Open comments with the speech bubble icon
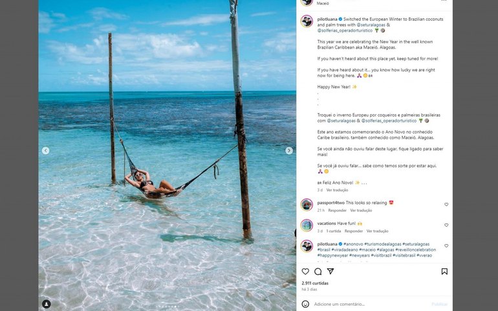This screenshot has height=311, width=498. [x=318, y=271]
